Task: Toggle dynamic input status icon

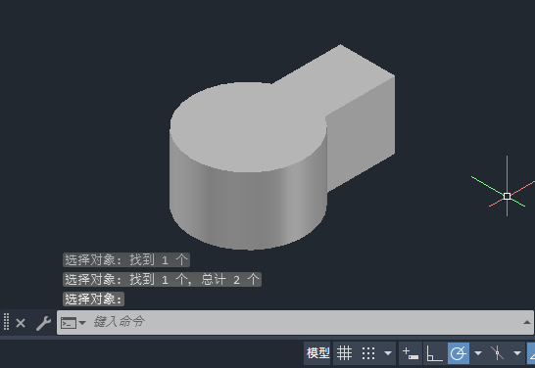Action: point(411,353)
